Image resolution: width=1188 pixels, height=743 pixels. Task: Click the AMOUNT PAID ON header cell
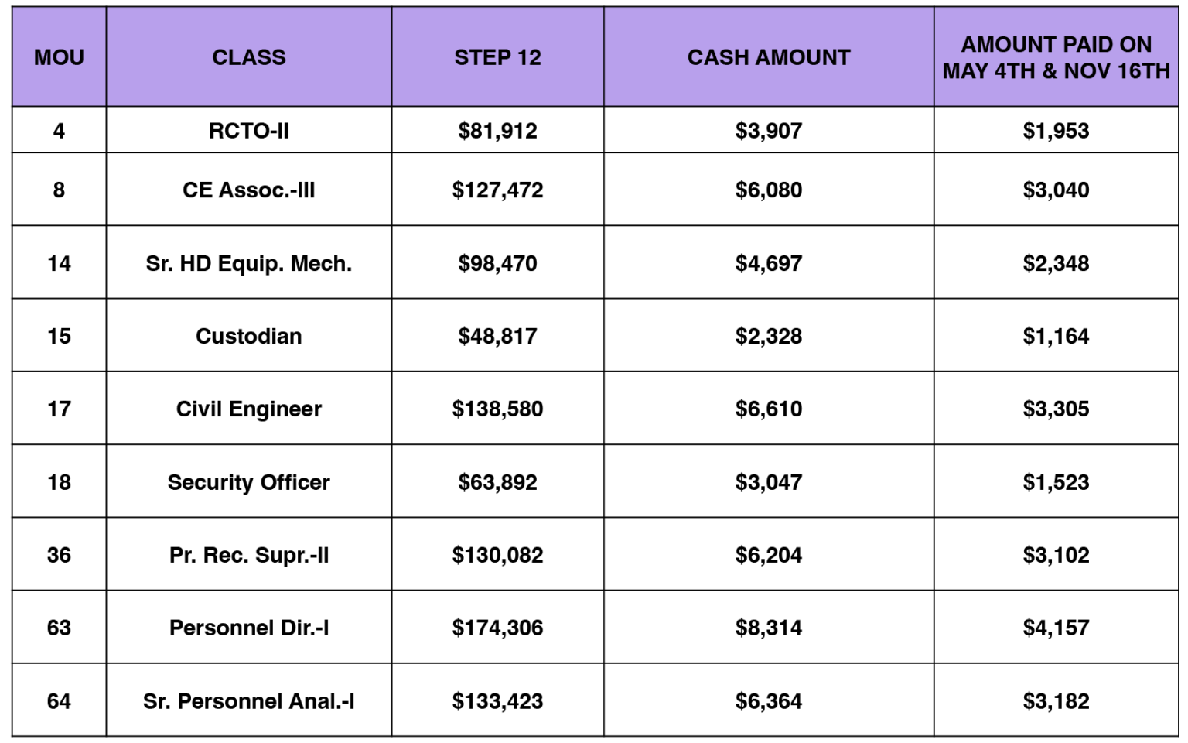tap(1056, 57)
